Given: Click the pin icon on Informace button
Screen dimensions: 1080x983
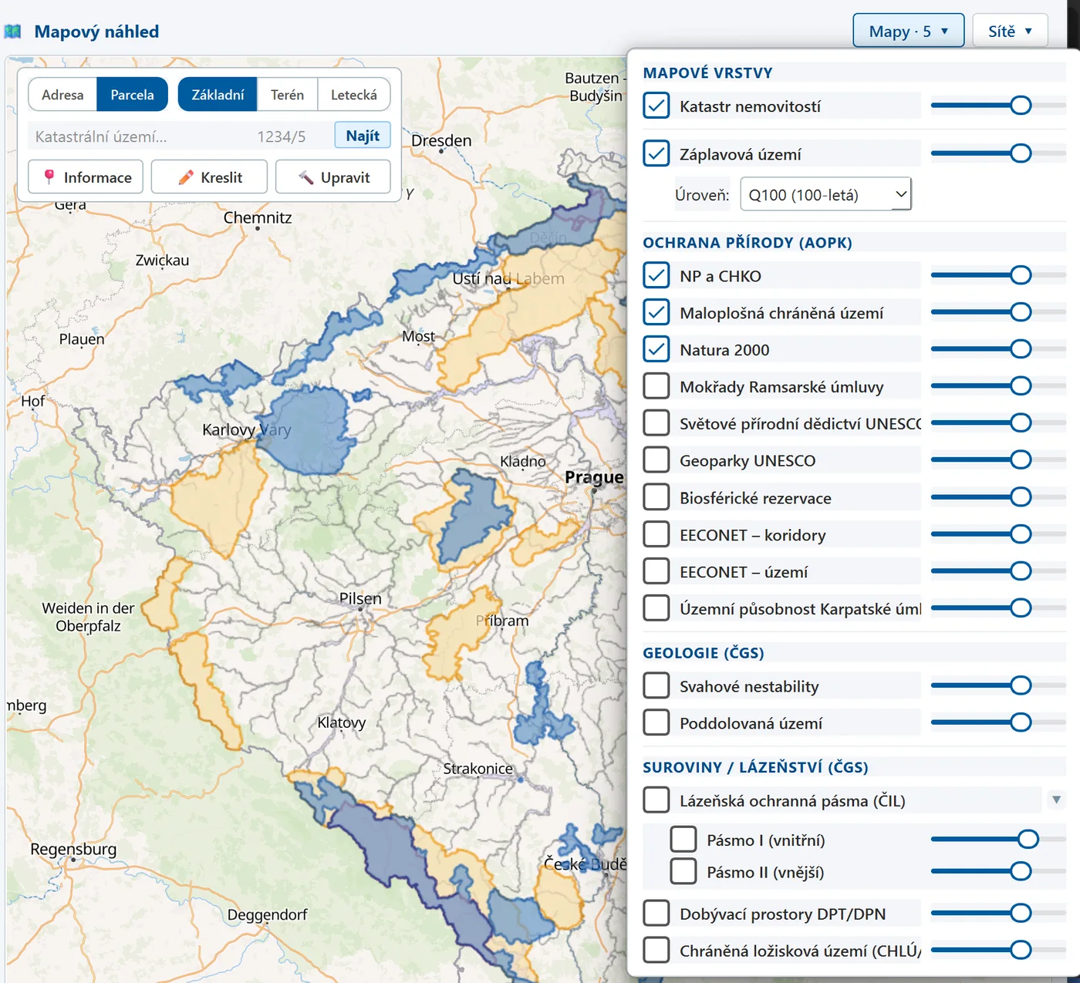Looking at the screenshot, I should pyautogui.click(x=49, y=177).
